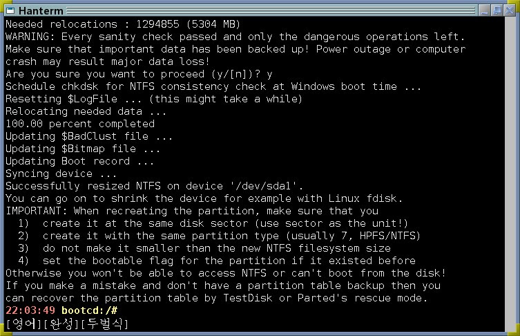Toggle the 영어 input language indicator
This screenshot has height=336, width=520.
click(23, 324)
